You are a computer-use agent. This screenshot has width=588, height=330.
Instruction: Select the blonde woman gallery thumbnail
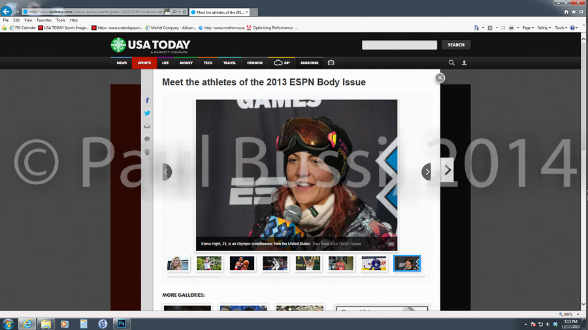[x=178, y=263]
